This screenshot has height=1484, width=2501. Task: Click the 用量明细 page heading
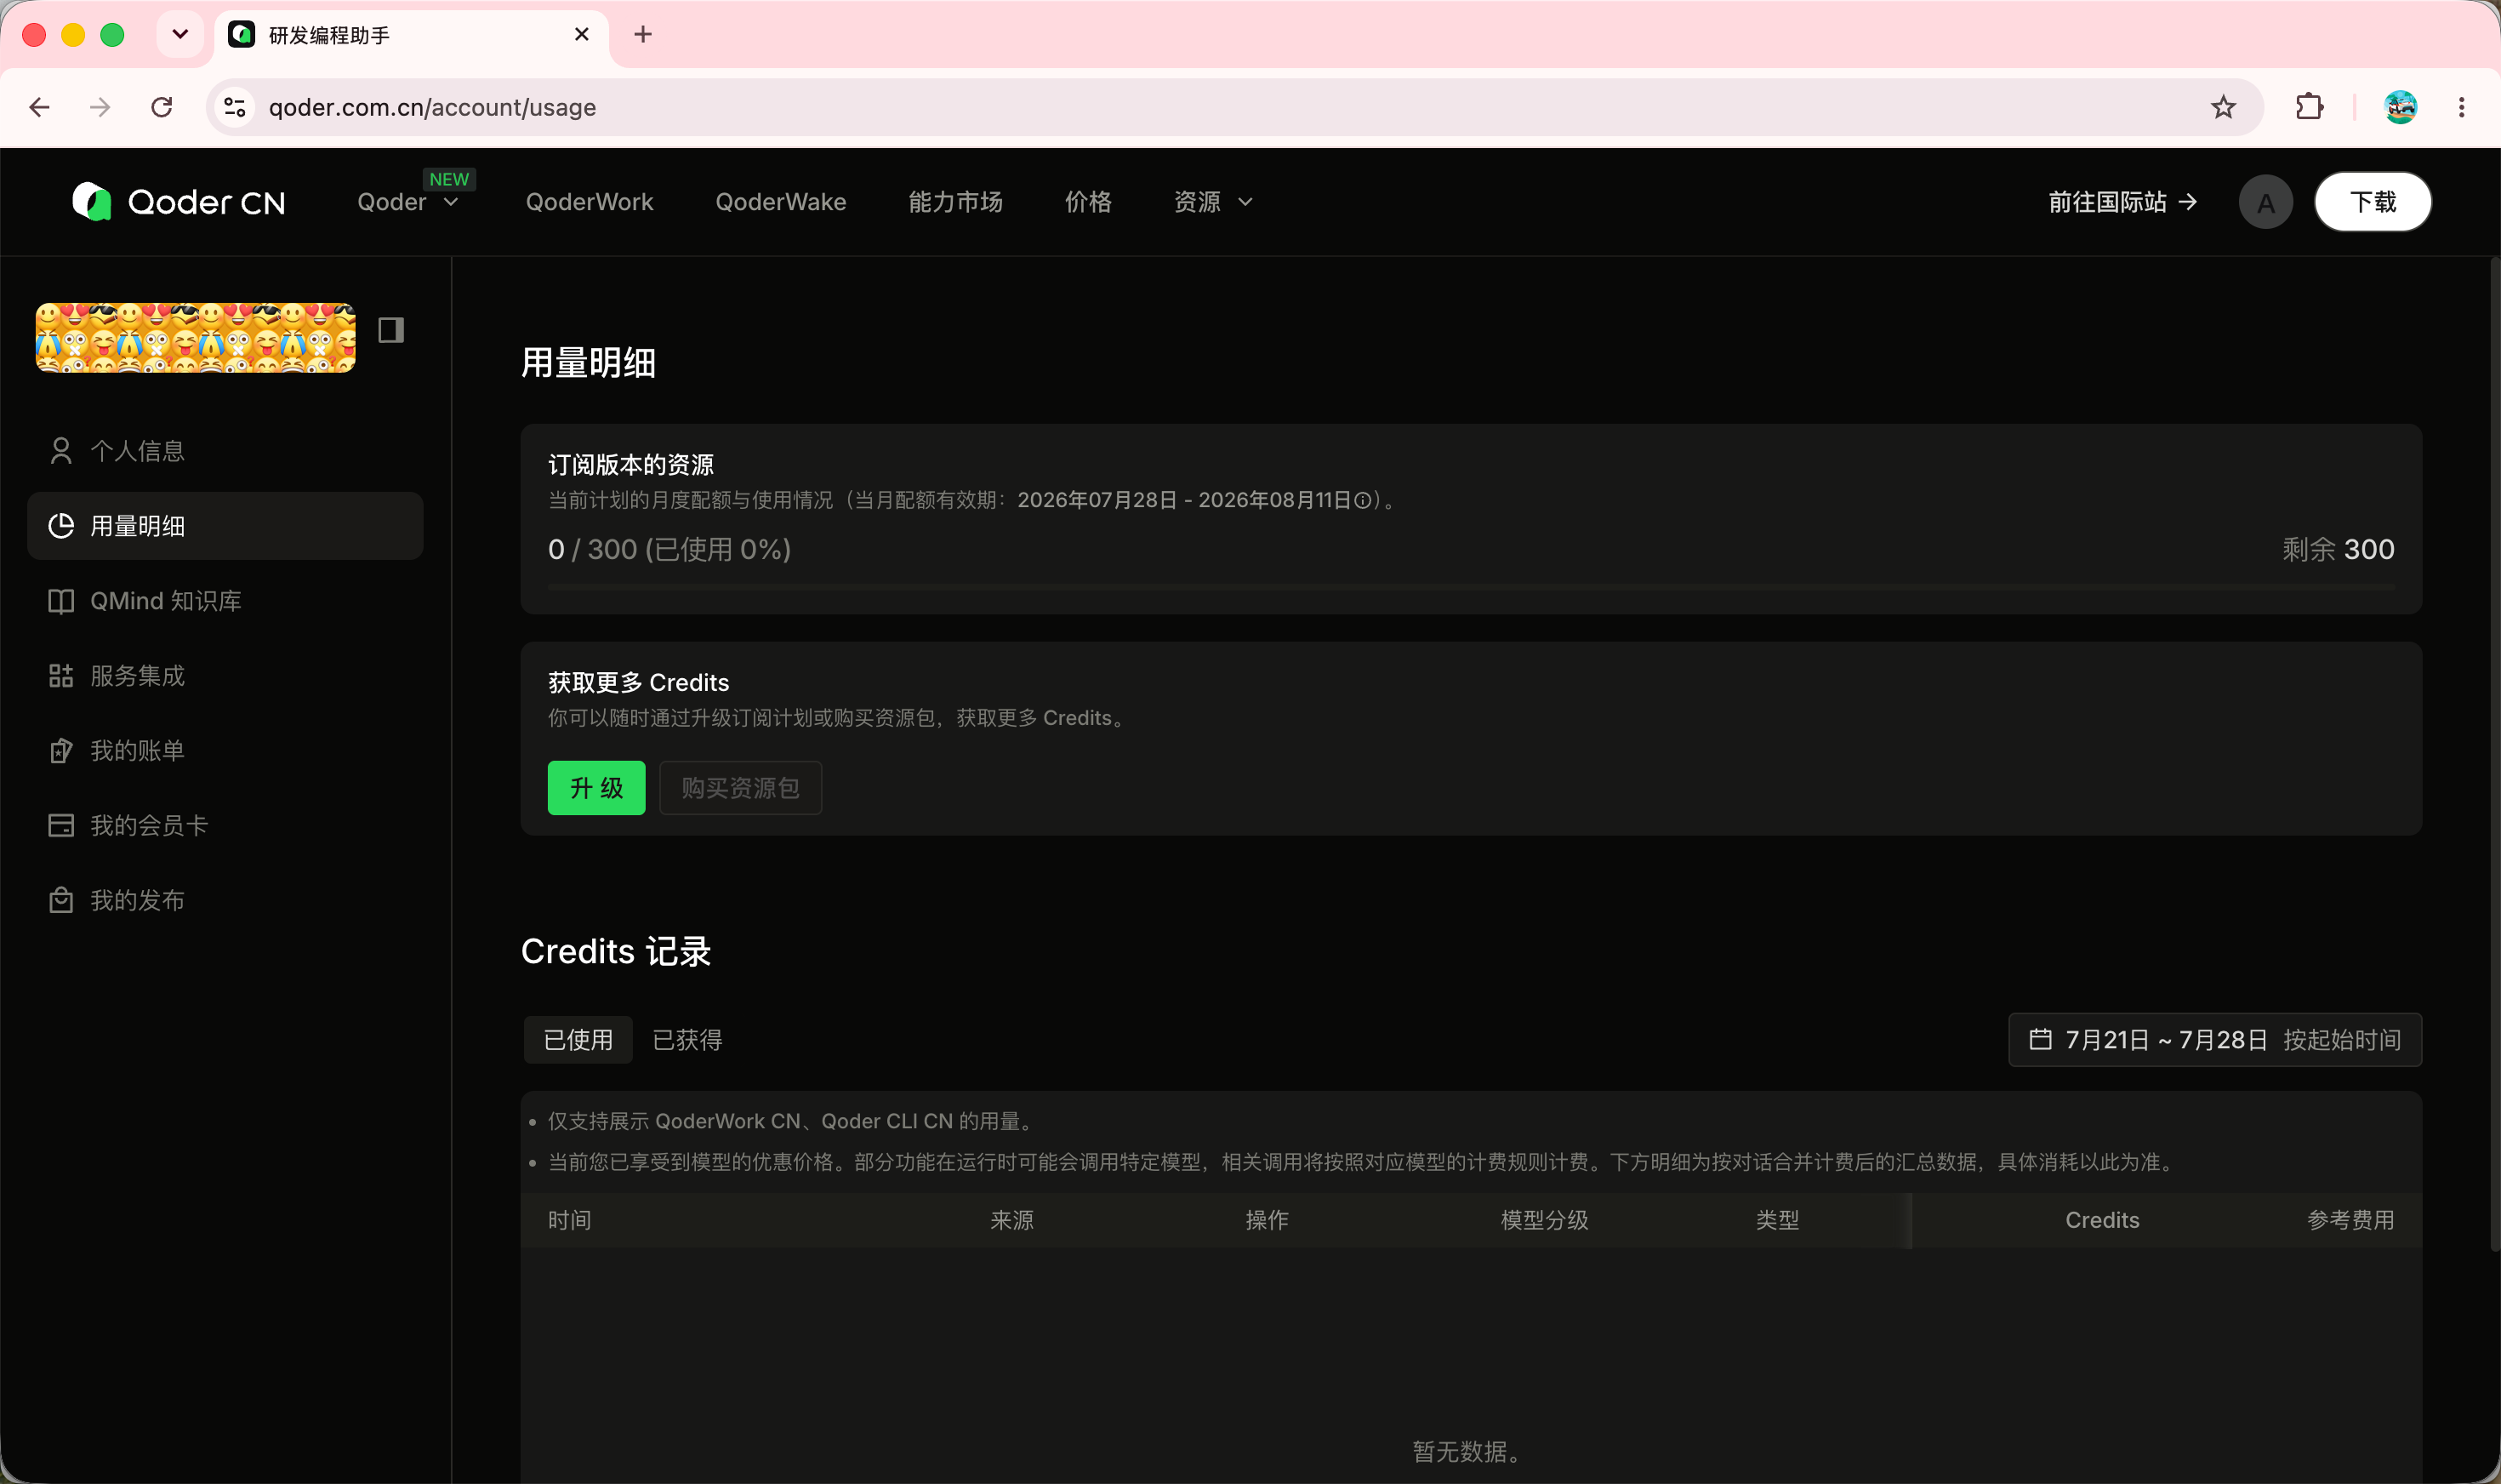[589, 363]
